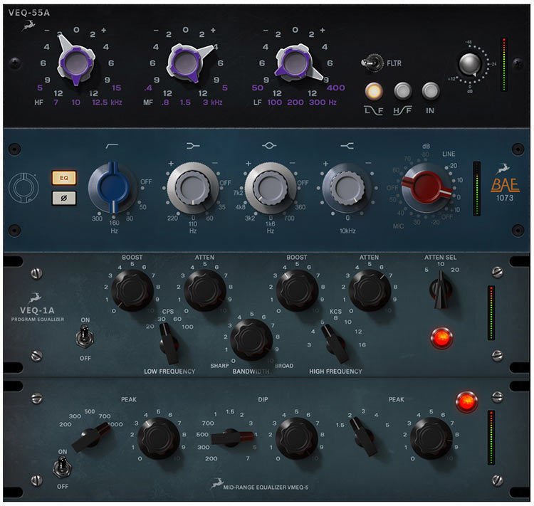Click the VMEQ-5 level meter

click(491, 438)
